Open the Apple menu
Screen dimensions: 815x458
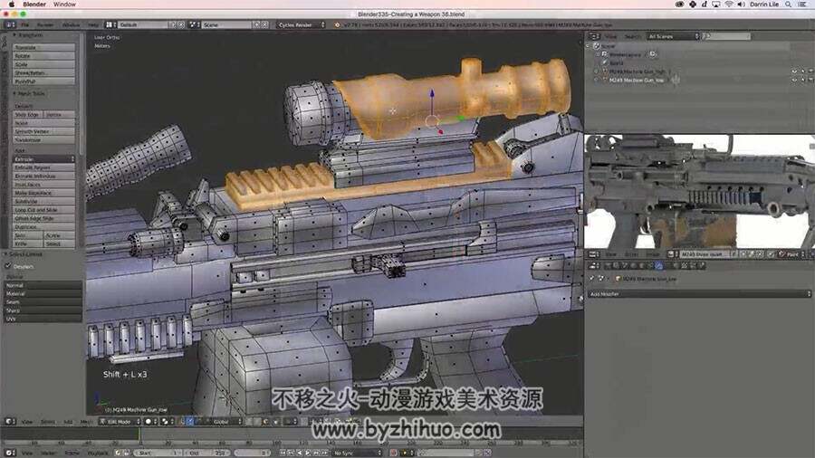click(11, 5)
